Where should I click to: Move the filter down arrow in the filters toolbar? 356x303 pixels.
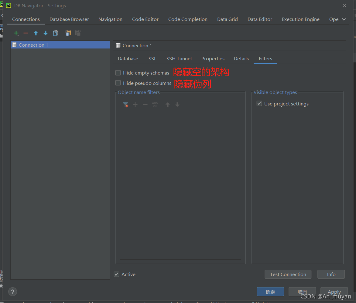pyautogui.click(x=178, y=105)
